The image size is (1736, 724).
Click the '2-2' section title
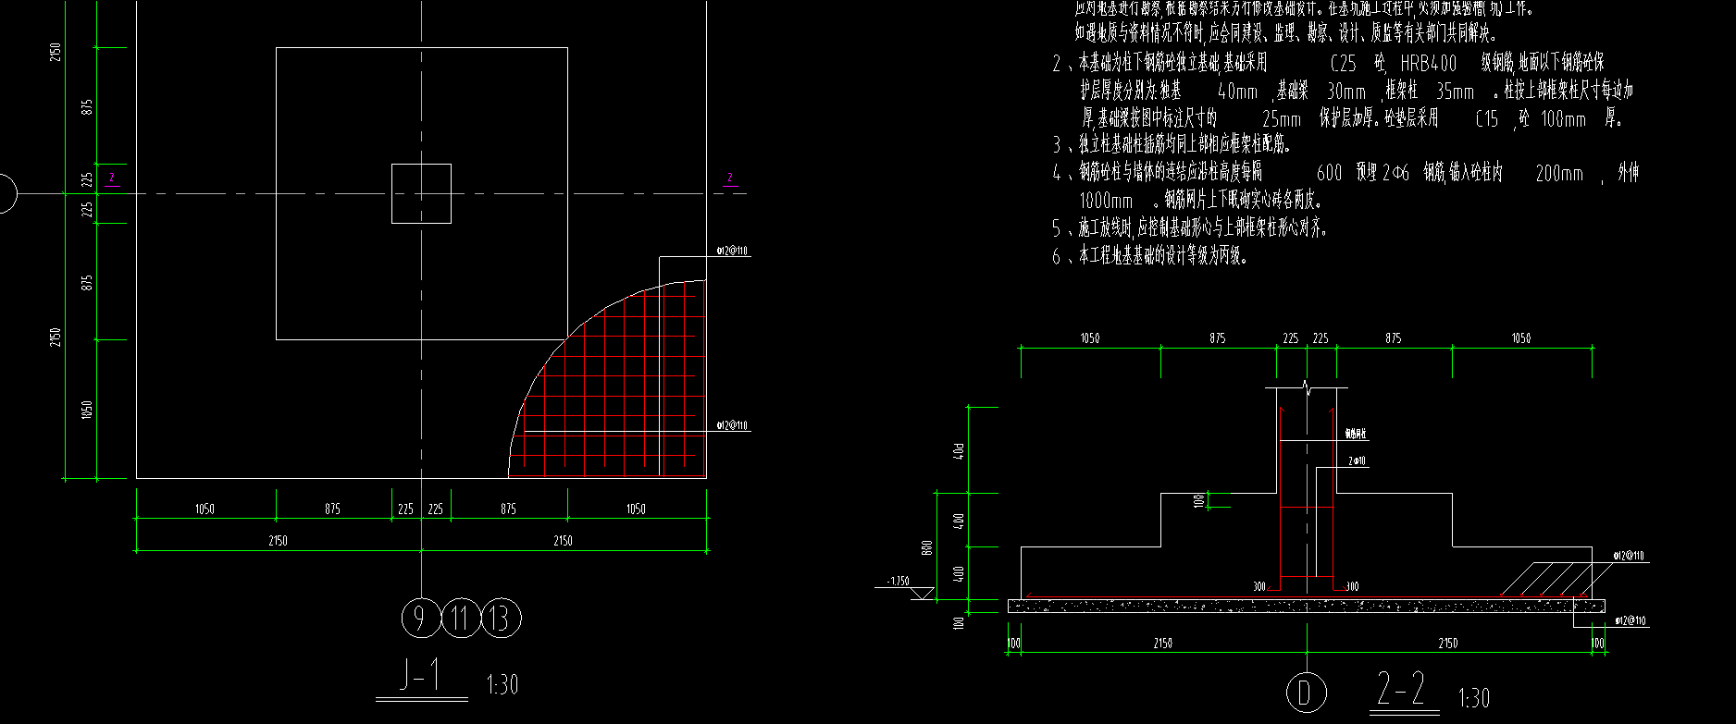point(1401,690)
